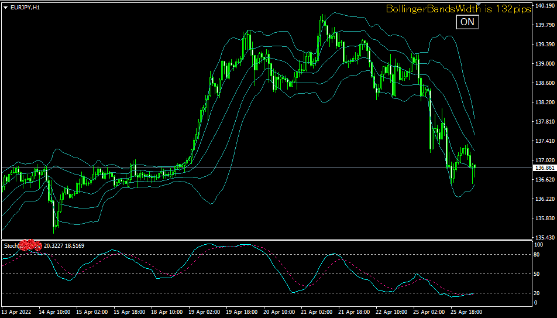Click the 18 Apr 10:00 time label
557x318 pixels.
coord(167,312)
